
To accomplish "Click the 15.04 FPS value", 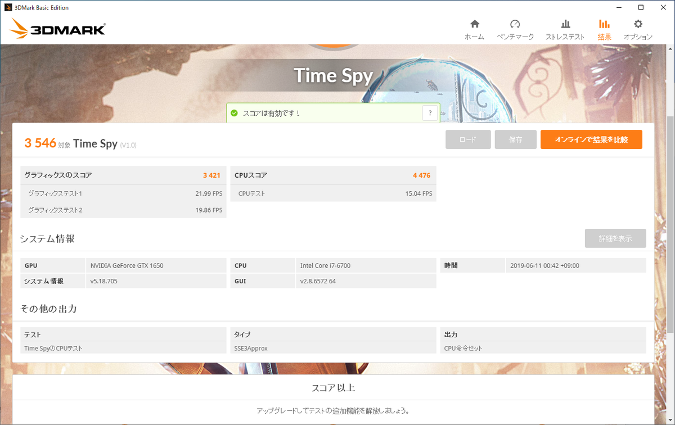I will (418, 194).
